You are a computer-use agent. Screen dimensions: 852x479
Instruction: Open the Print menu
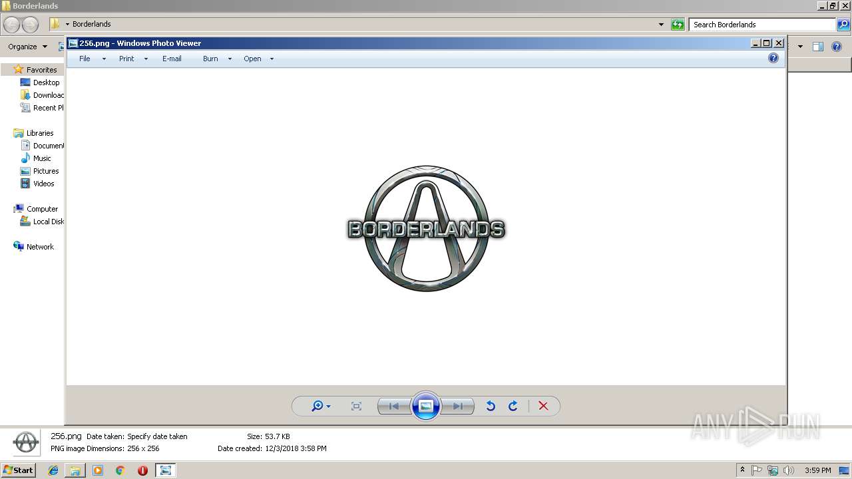coord(126,59)
